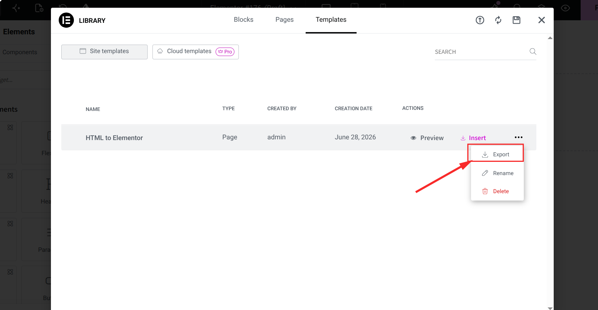Viewport: 598px width, 310px height.
Task: Click the ACTIONS column header
Action: (x=413, y=108)
